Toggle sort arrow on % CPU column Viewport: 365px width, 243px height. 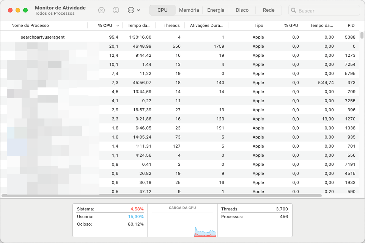[118, 25]
